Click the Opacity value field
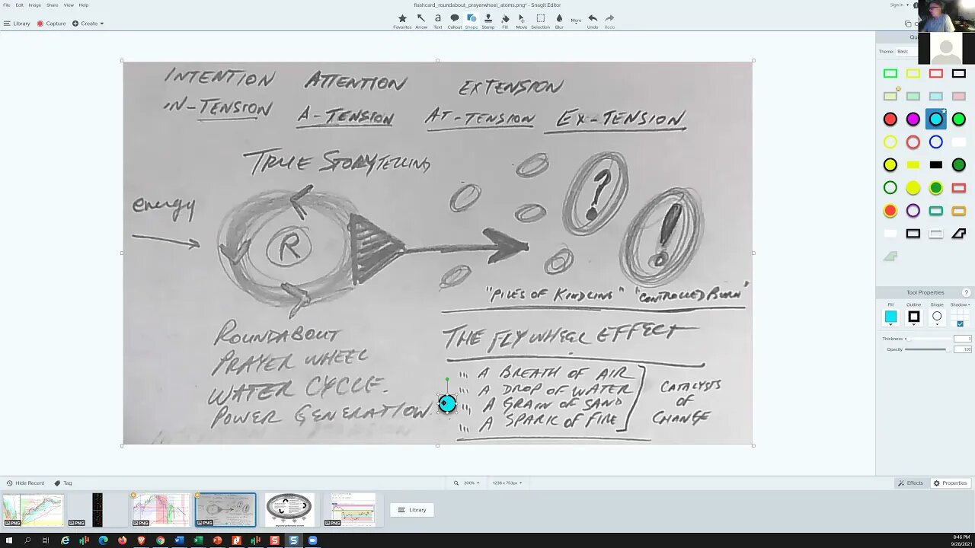This screenshot has height=548, width=975. (x=963, y=349)
